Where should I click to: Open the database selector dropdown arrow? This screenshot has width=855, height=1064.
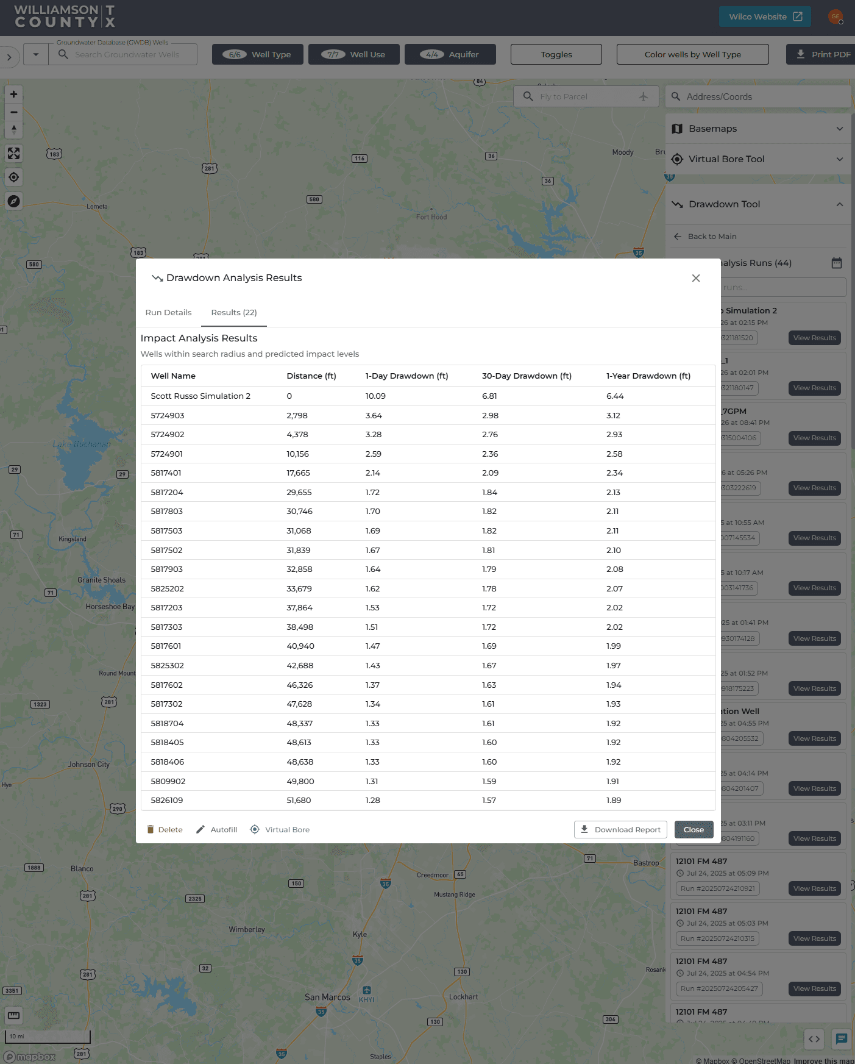[36, 54]
